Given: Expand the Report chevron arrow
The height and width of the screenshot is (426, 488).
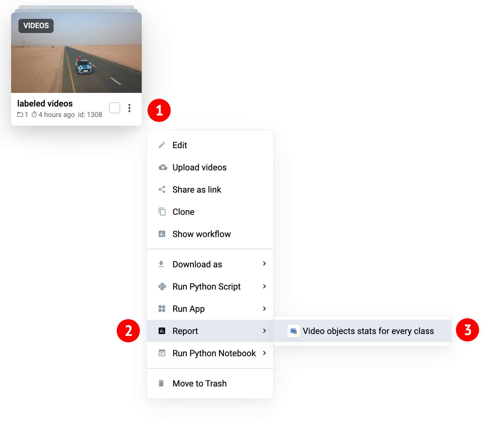Looking at the screenshot, I should coord(264,331).
